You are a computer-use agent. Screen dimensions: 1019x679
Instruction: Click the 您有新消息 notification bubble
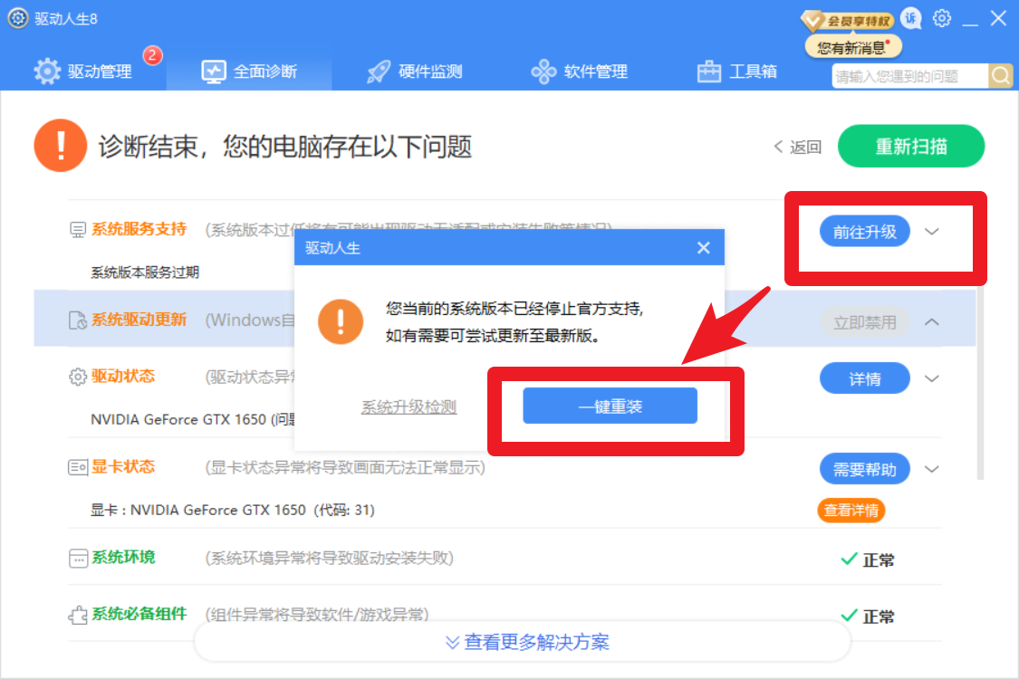pyautogui.click(x=852, y=47)
